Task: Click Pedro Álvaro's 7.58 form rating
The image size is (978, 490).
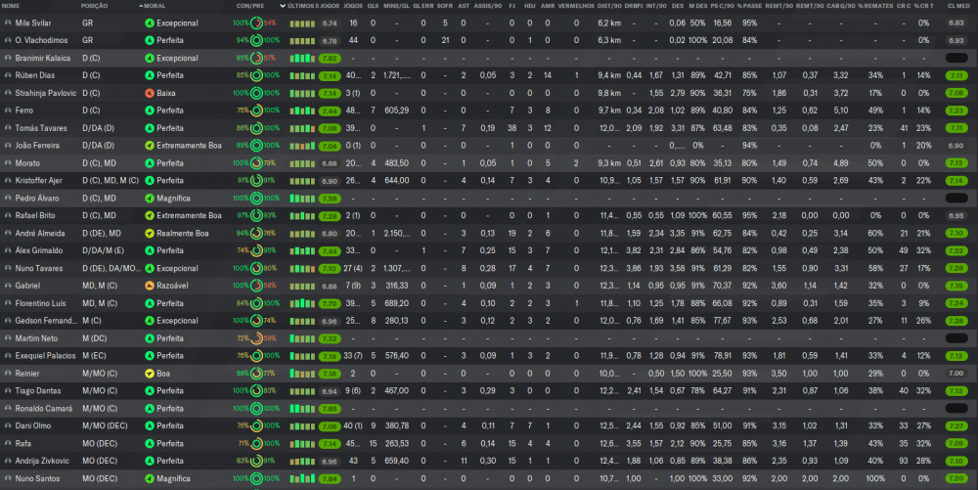Action: (330, 199)
